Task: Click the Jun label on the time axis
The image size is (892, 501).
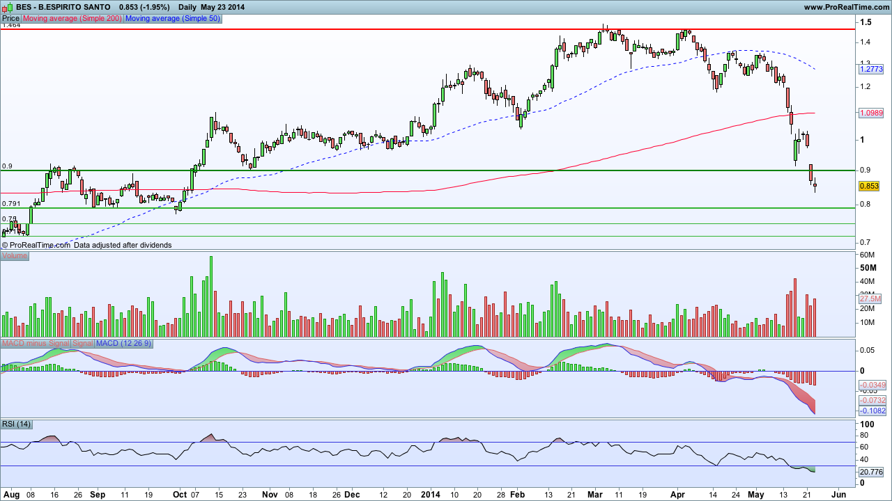Action: [839, 495]
